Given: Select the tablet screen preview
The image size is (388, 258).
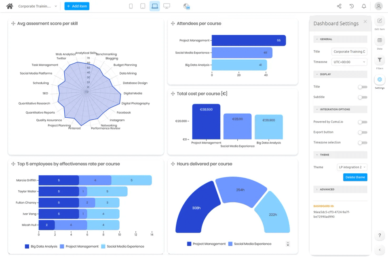Looking at the screenshot, I should (143, 6).
